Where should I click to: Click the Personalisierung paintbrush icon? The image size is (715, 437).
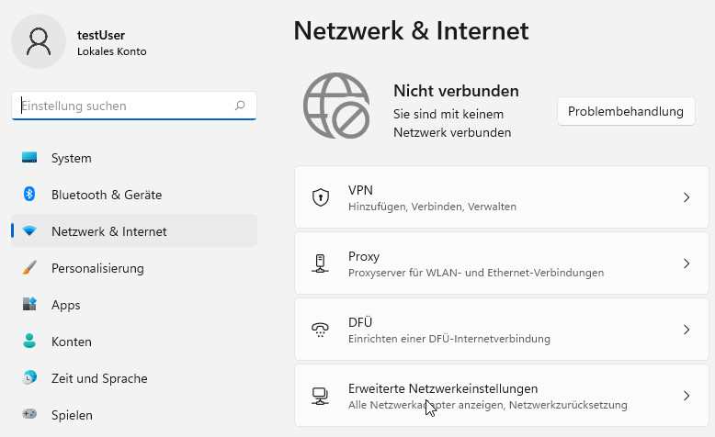tap(29, 268)
